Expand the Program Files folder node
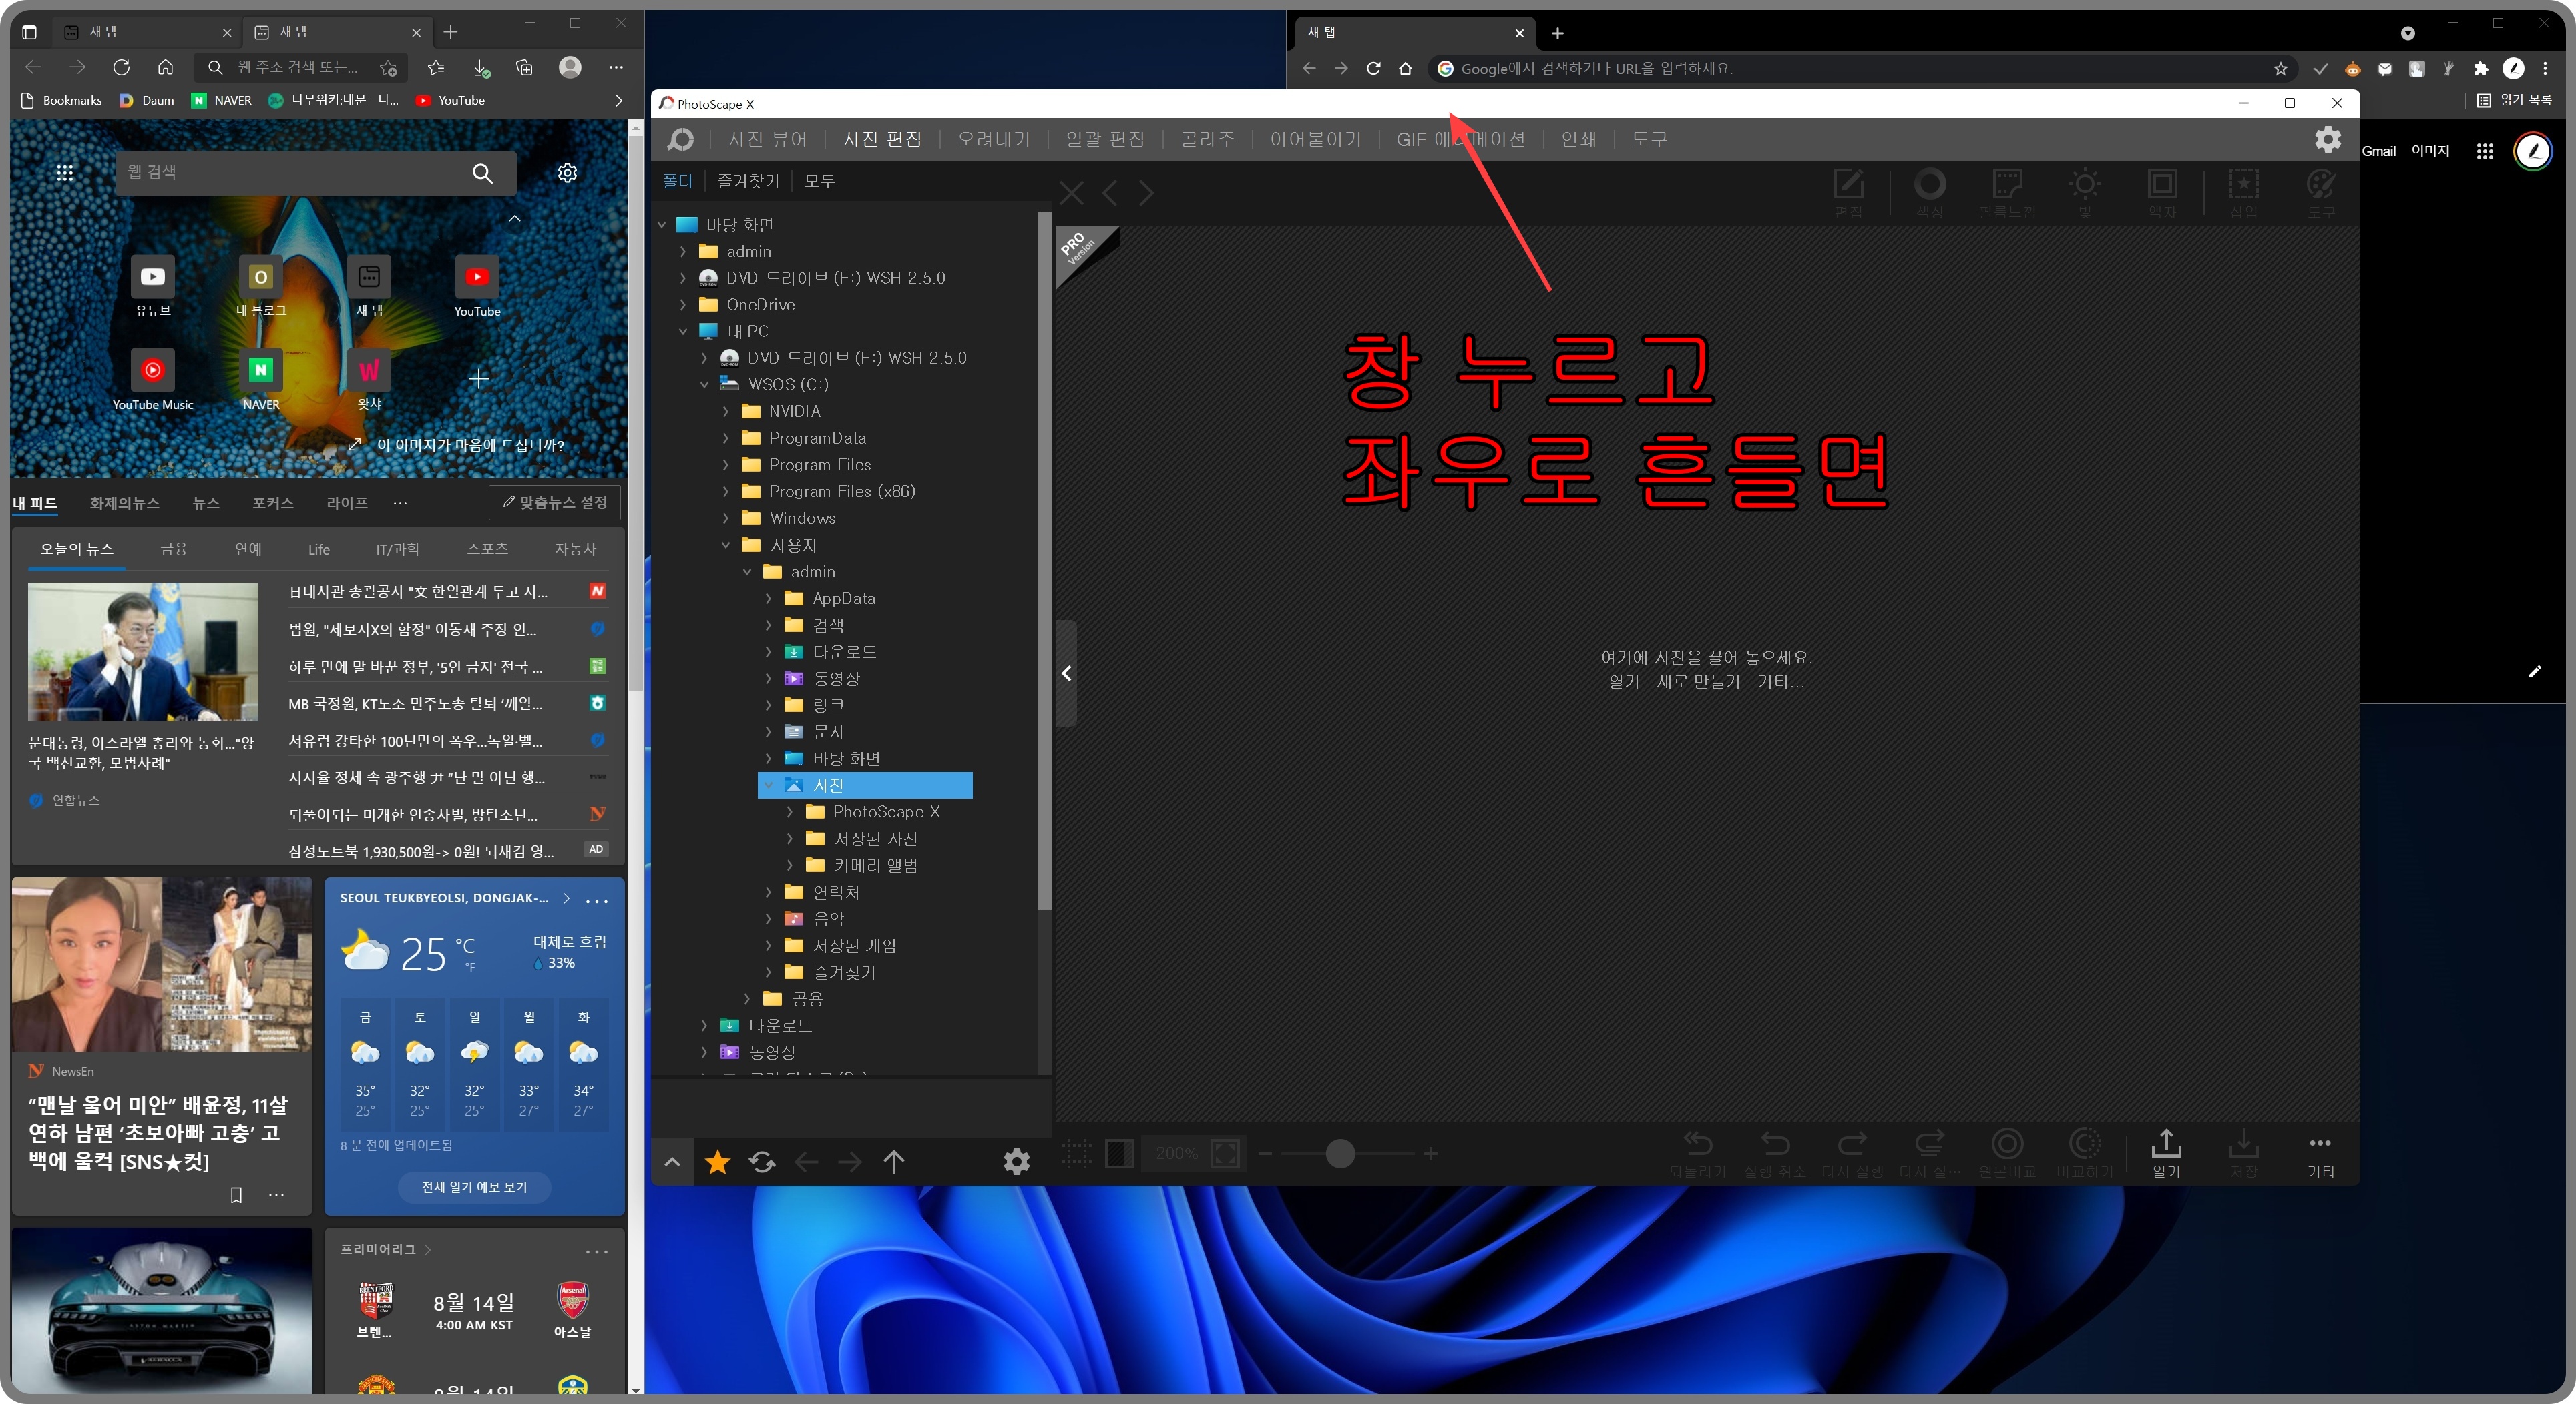This screenshot has width=2576, height=1404. (x=726, y=464)
